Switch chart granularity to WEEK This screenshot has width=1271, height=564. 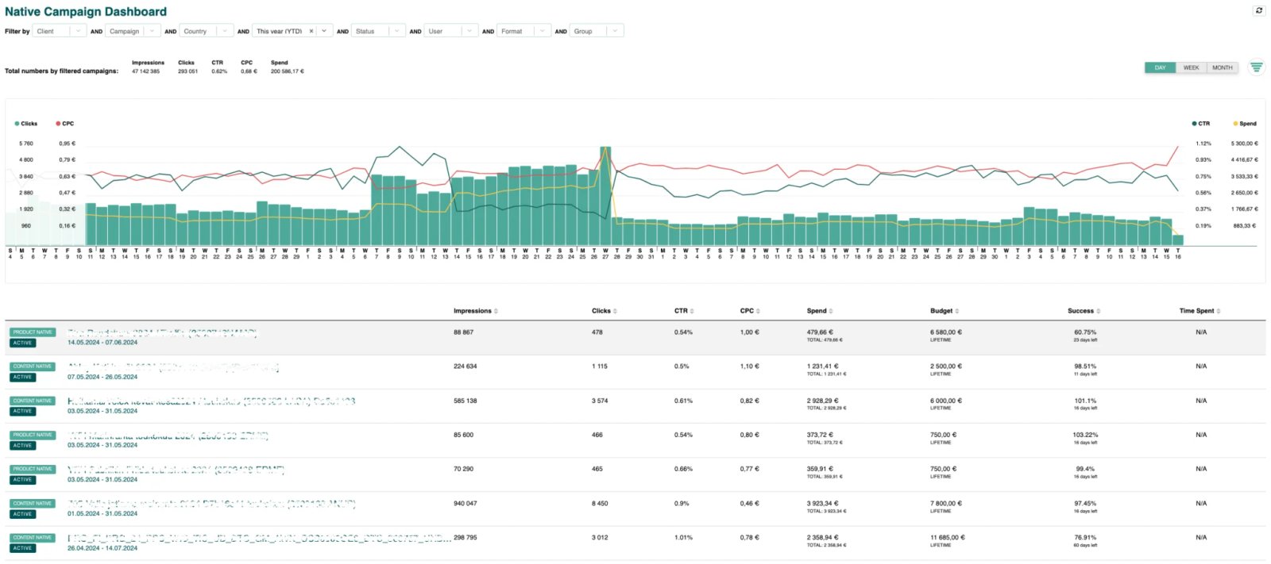(x=1191, y=67)
